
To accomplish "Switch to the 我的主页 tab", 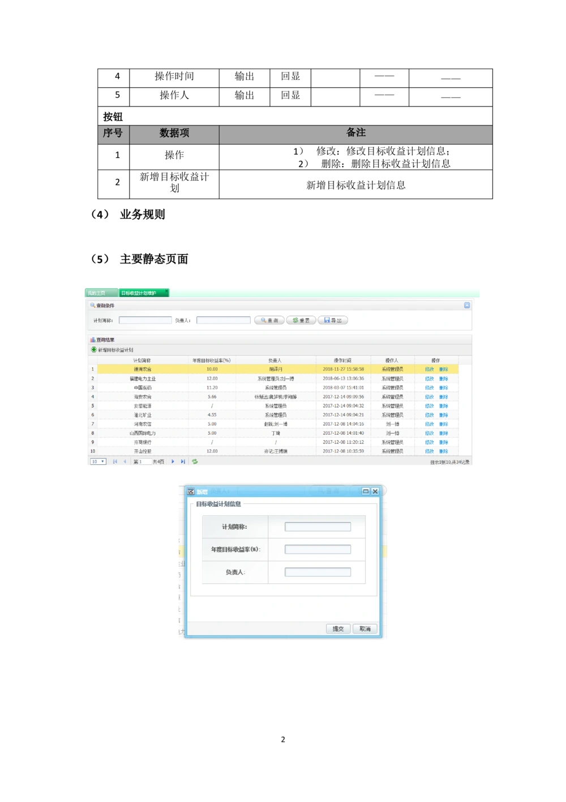I will click(97, 293).
